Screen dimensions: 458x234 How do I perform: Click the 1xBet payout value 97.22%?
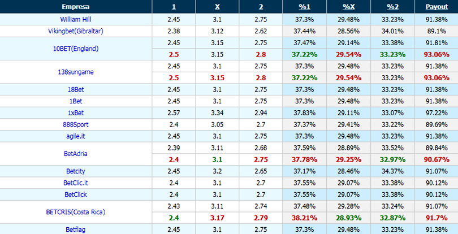(x=437, y=113)
